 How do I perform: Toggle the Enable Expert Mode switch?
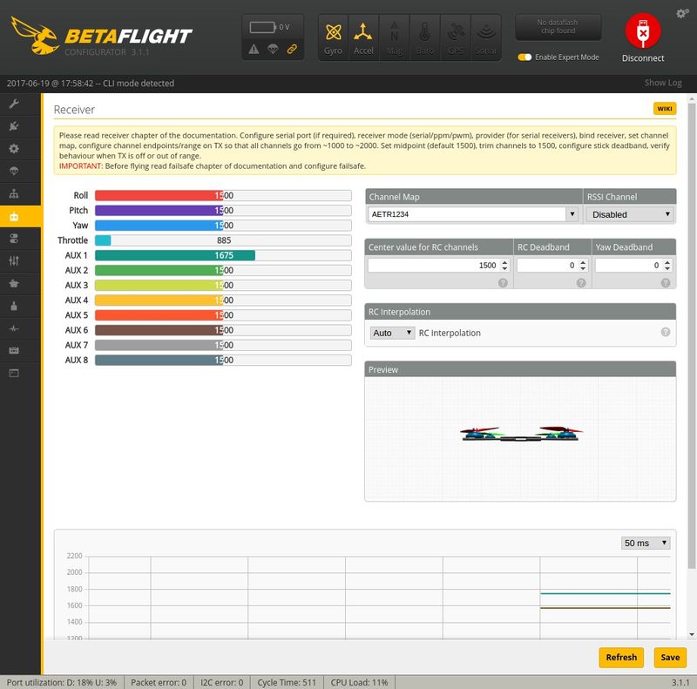pyautogui.click(x=524, y=57)
